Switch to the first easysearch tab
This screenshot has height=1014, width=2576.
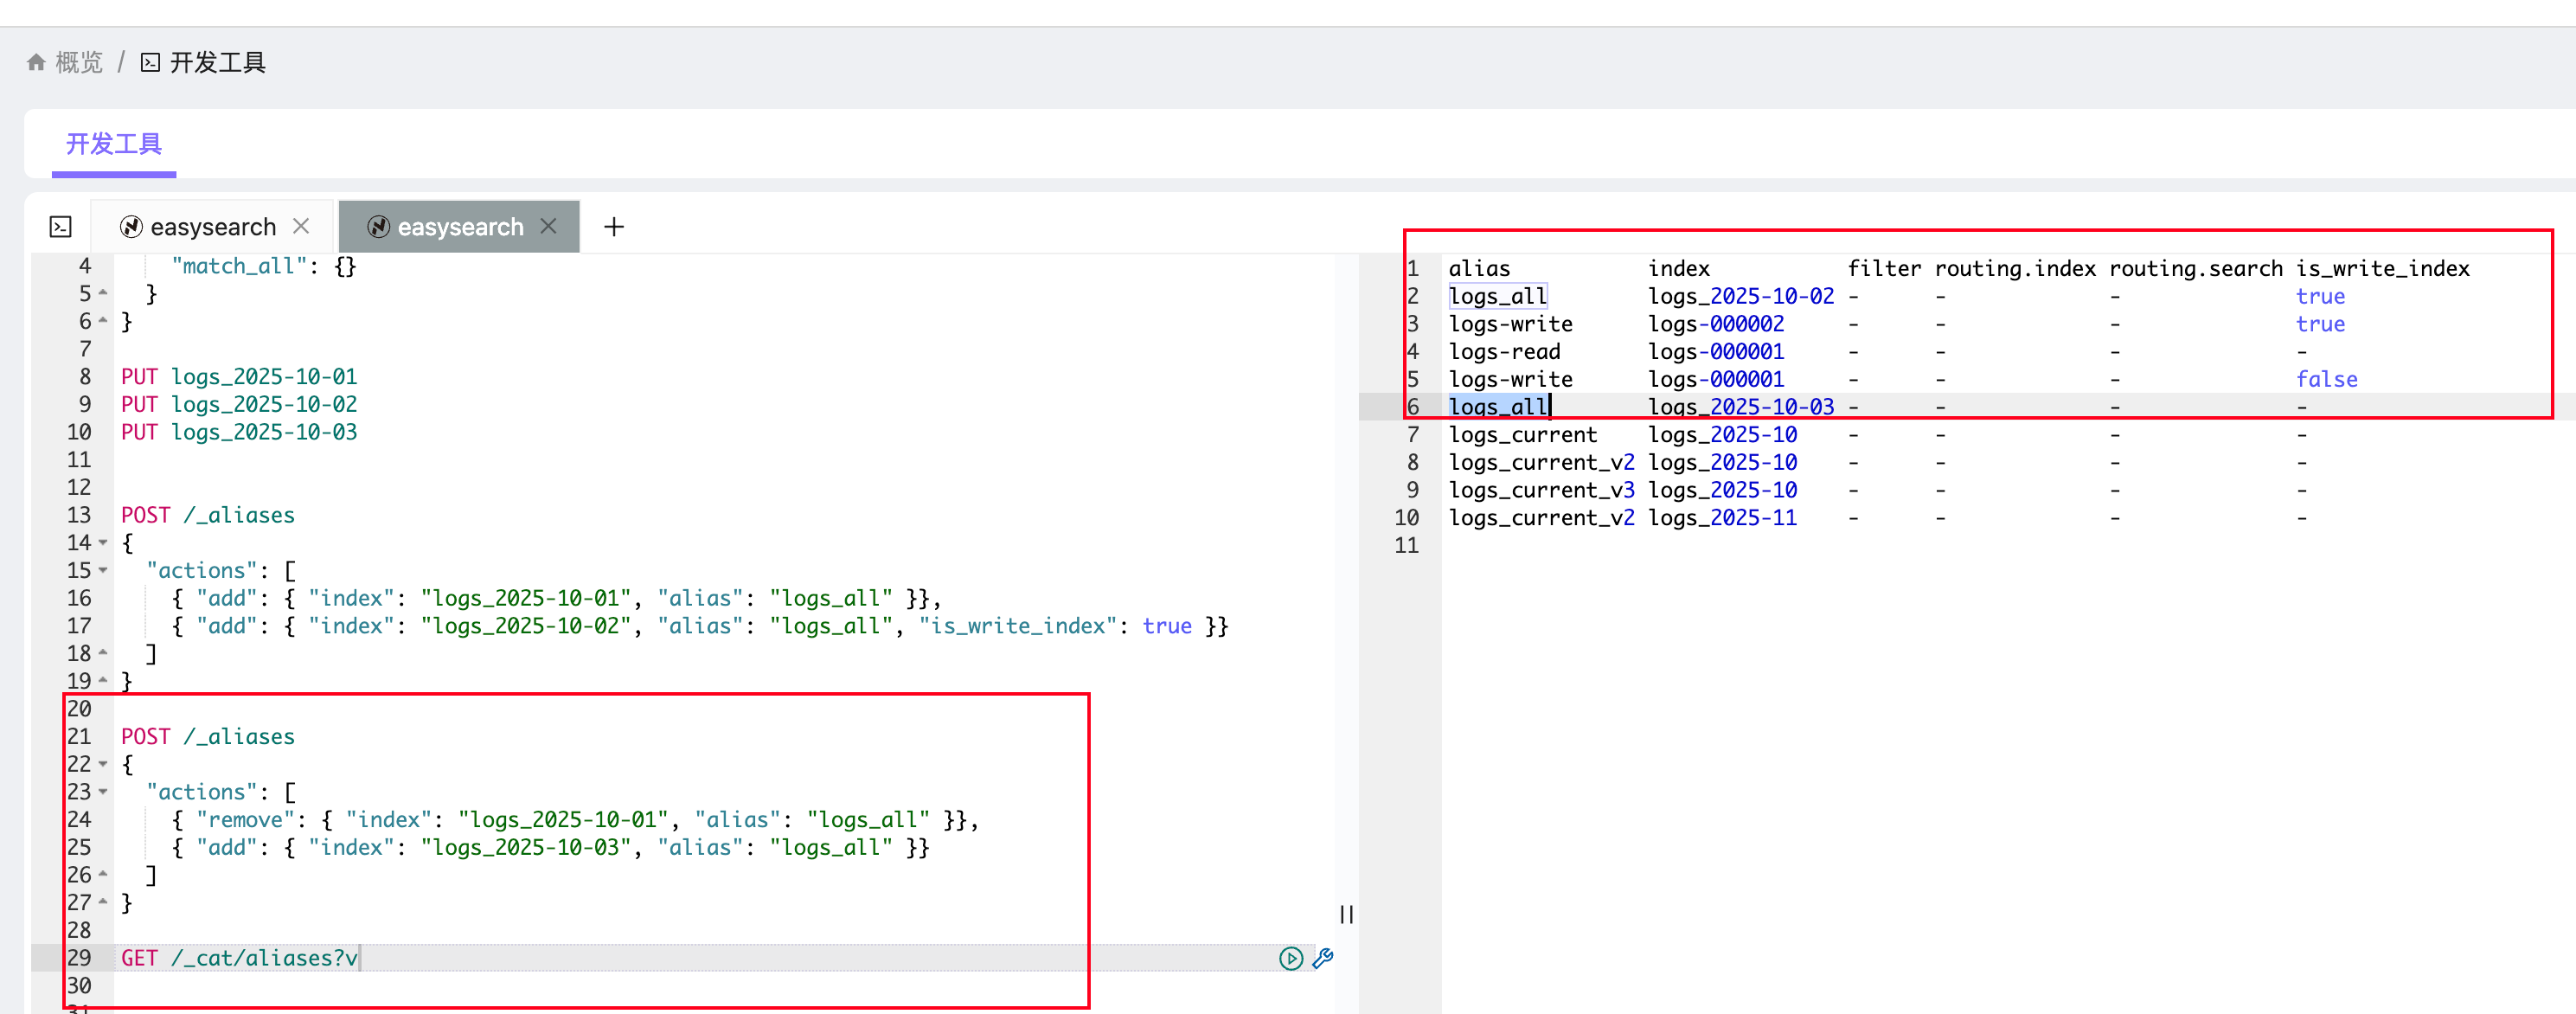tap(212, 227)
